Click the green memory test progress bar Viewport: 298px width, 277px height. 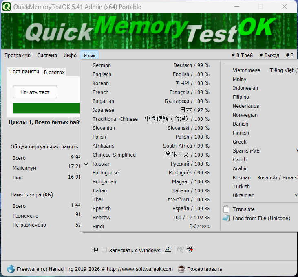(x=46, y=108)
